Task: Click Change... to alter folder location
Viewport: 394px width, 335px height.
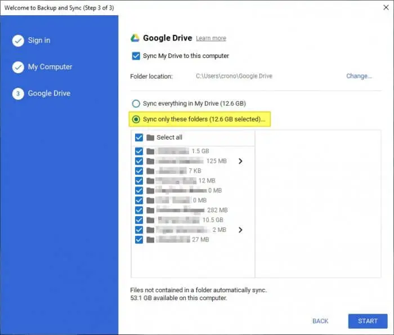Action: pyautogui.click(x=359, y=76)
